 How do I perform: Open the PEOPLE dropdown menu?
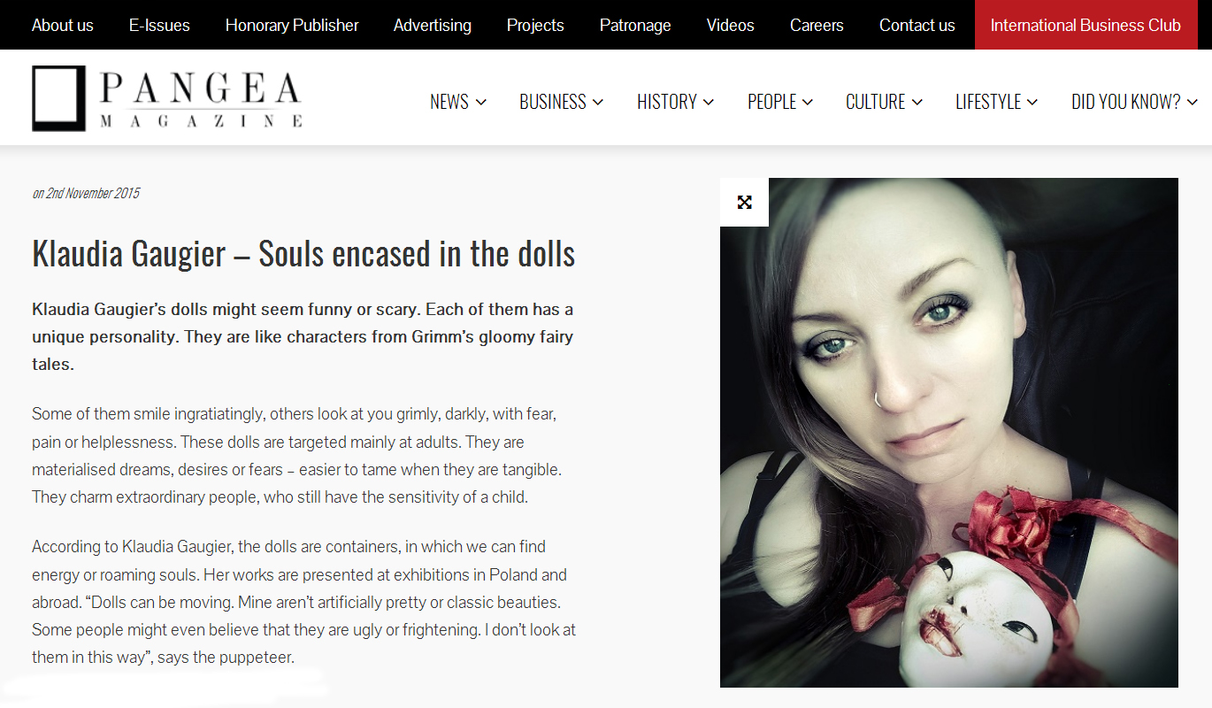point(780,102)
